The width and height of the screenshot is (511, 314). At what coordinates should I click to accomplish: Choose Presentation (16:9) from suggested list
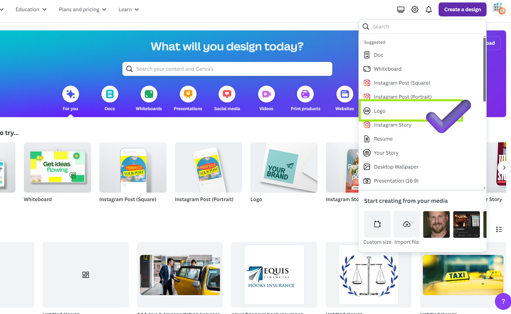coord(421,181)
